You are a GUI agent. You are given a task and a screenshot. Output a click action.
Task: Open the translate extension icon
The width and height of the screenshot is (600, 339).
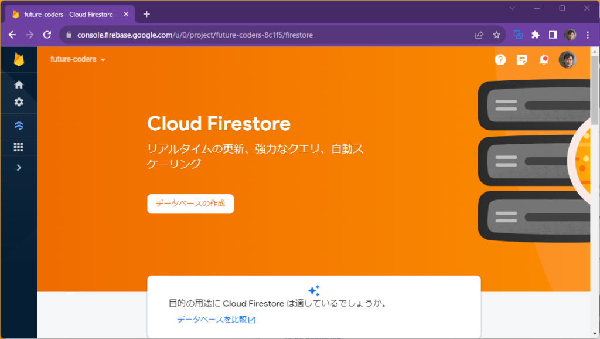(x=518, y=35)
